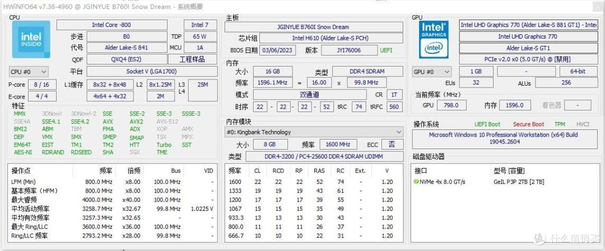605x251 pixels.
Task: Click the Turbo feature label
Action: (164, 145)
